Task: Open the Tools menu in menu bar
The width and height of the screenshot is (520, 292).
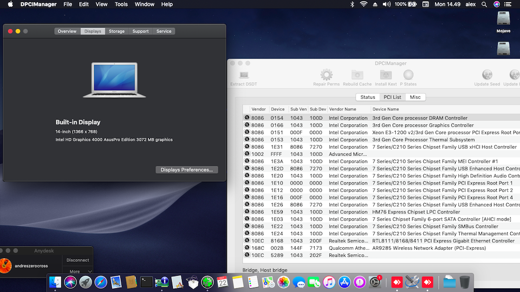Action: [121, 4]
